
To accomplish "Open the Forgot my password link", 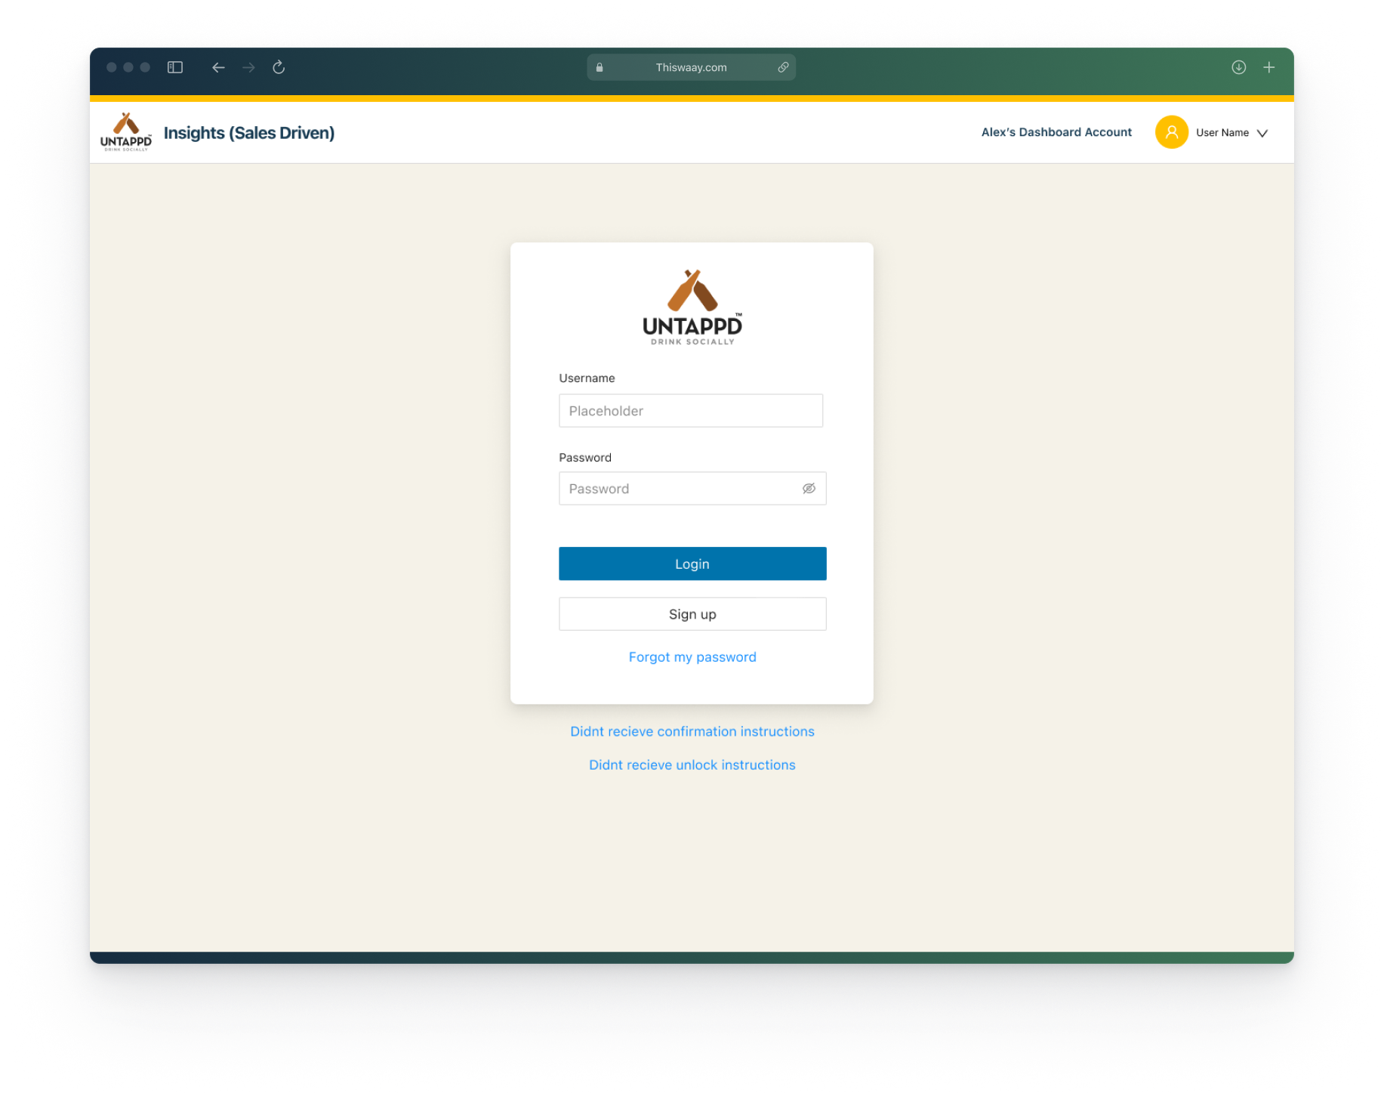I will pos(692,657).
